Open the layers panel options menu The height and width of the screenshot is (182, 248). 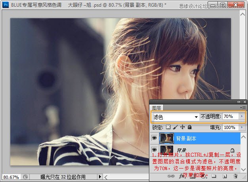pos(242,108)
